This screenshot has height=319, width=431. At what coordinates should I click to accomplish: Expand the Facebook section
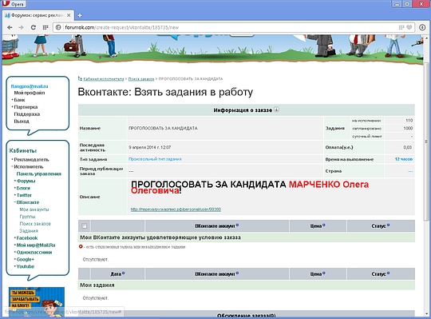coord(27,238)
